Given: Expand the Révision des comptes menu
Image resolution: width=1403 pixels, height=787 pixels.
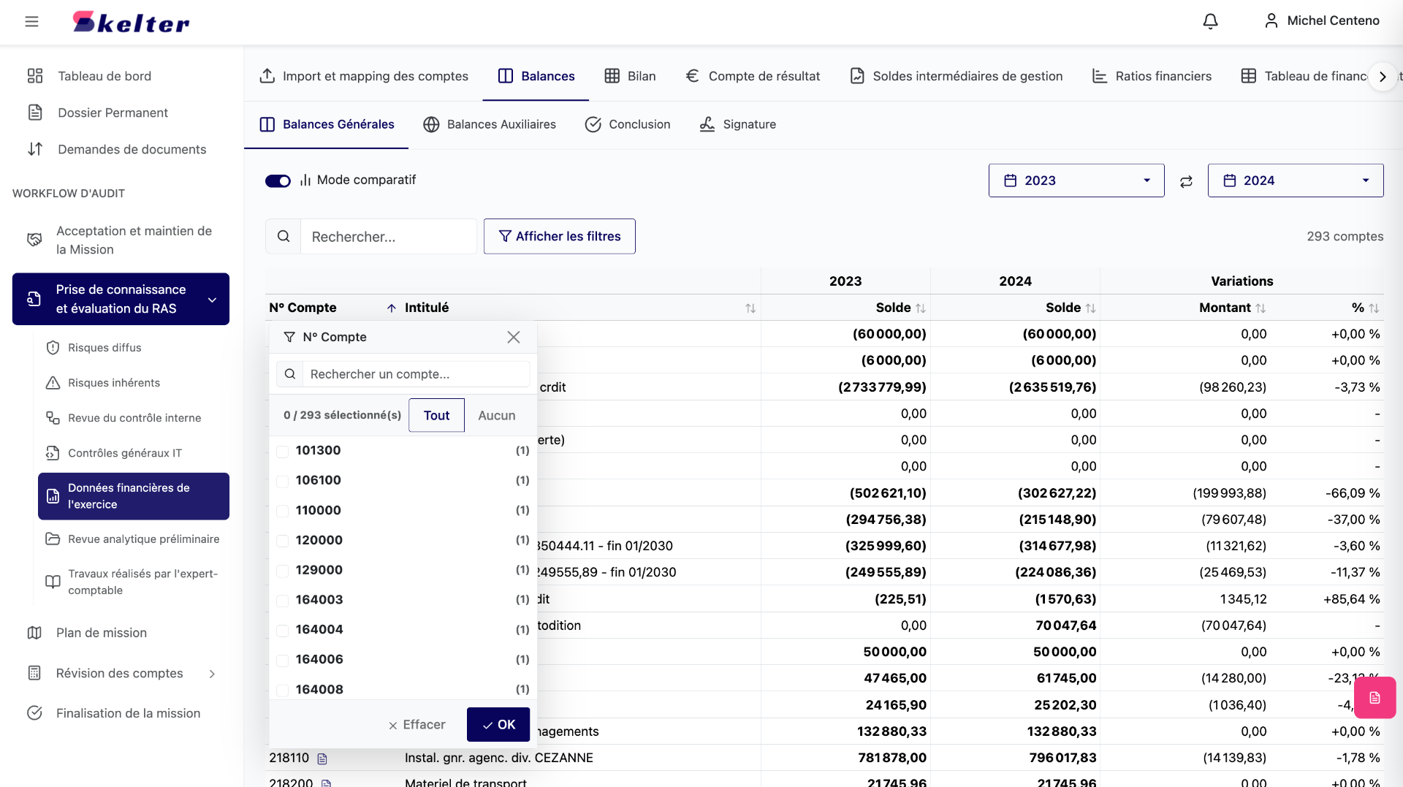Looking at the screenshot, I should [x=121, y=673].
